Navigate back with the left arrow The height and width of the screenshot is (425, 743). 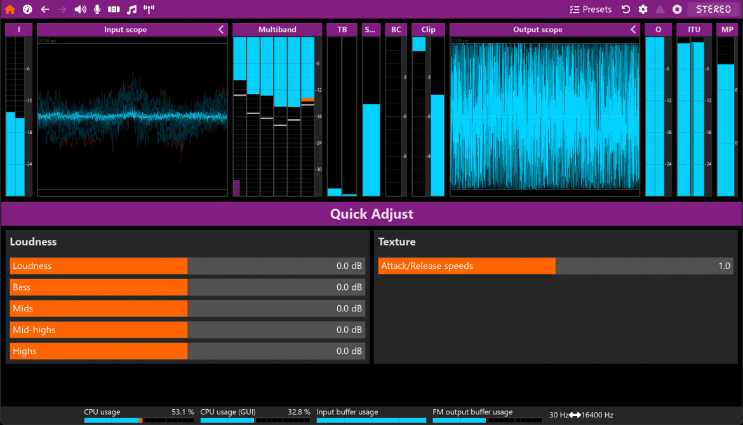point(44,9)
